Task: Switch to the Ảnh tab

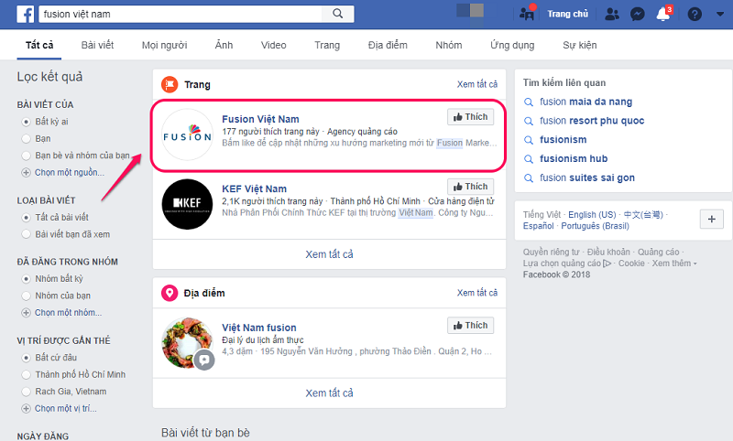Action: tap(224, 45)
